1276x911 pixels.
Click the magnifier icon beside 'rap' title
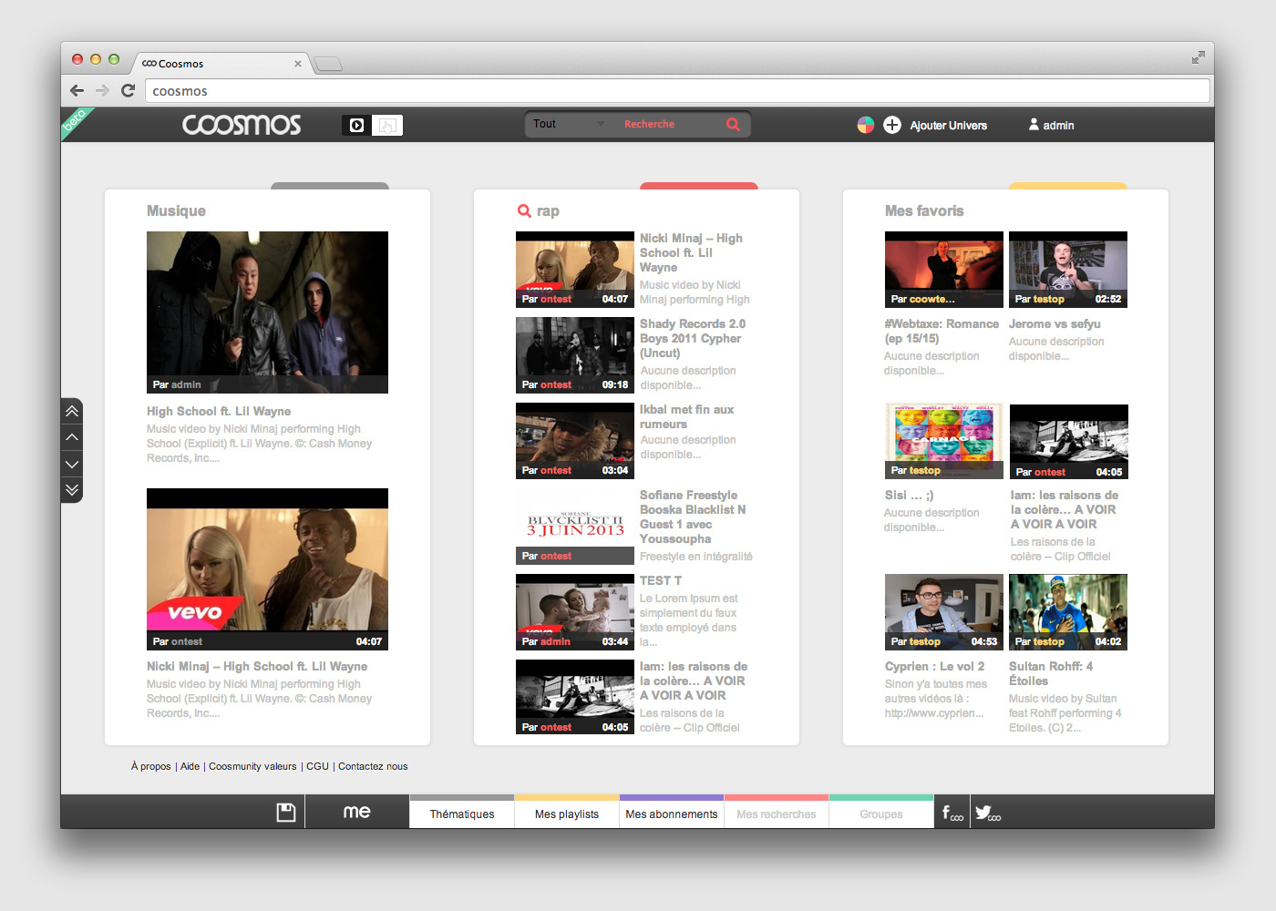tap(524, 210)
